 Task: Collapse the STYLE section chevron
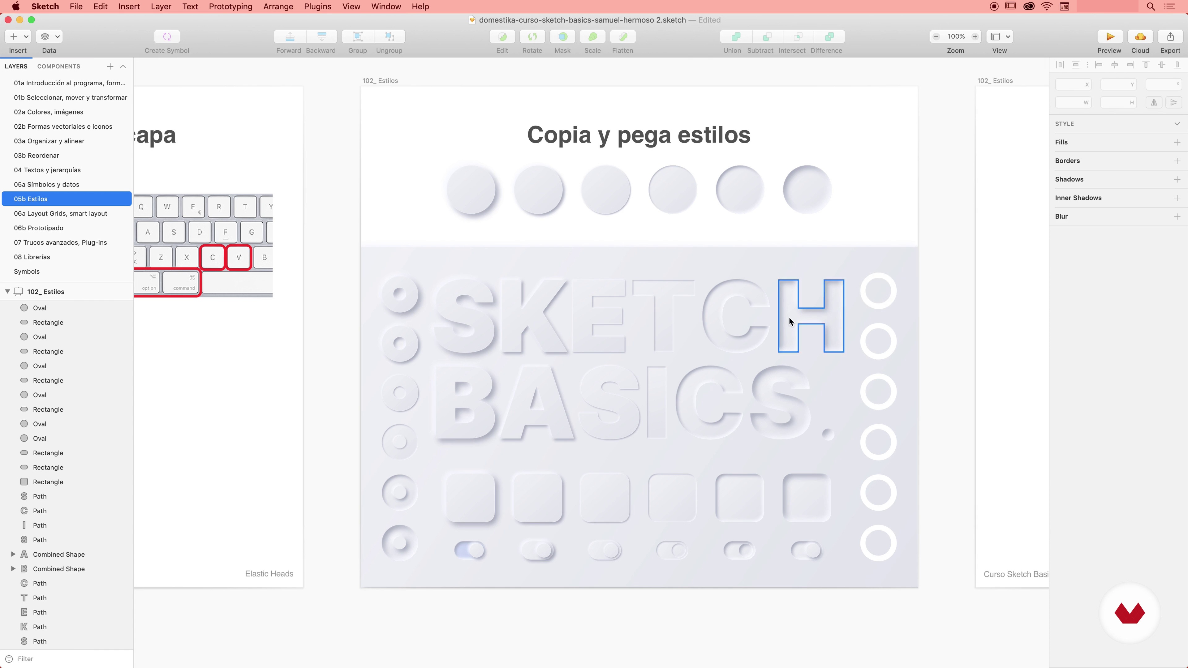(x=1177, y=124)
